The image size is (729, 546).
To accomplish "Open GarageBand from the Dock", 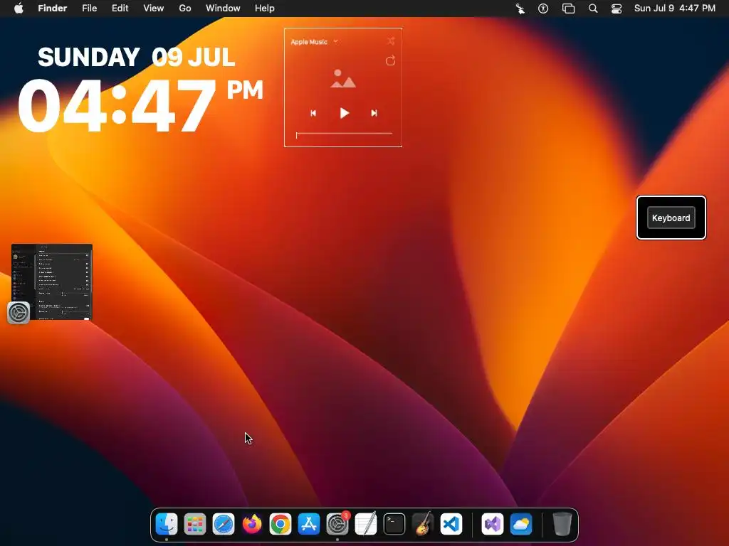I will [423, 524].
